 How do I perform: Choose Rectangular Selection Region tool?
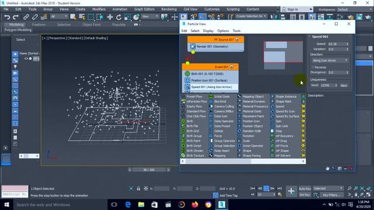click(91, 17)
